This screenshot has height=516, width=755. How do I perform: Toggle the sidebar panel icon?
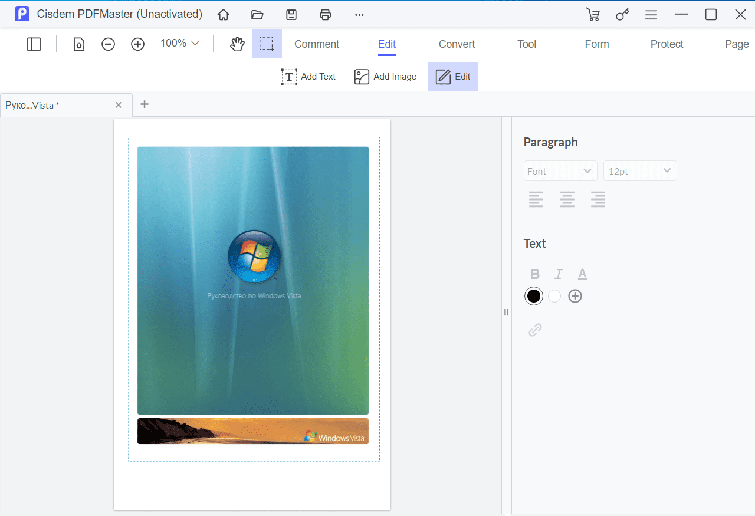coord(34,44)
